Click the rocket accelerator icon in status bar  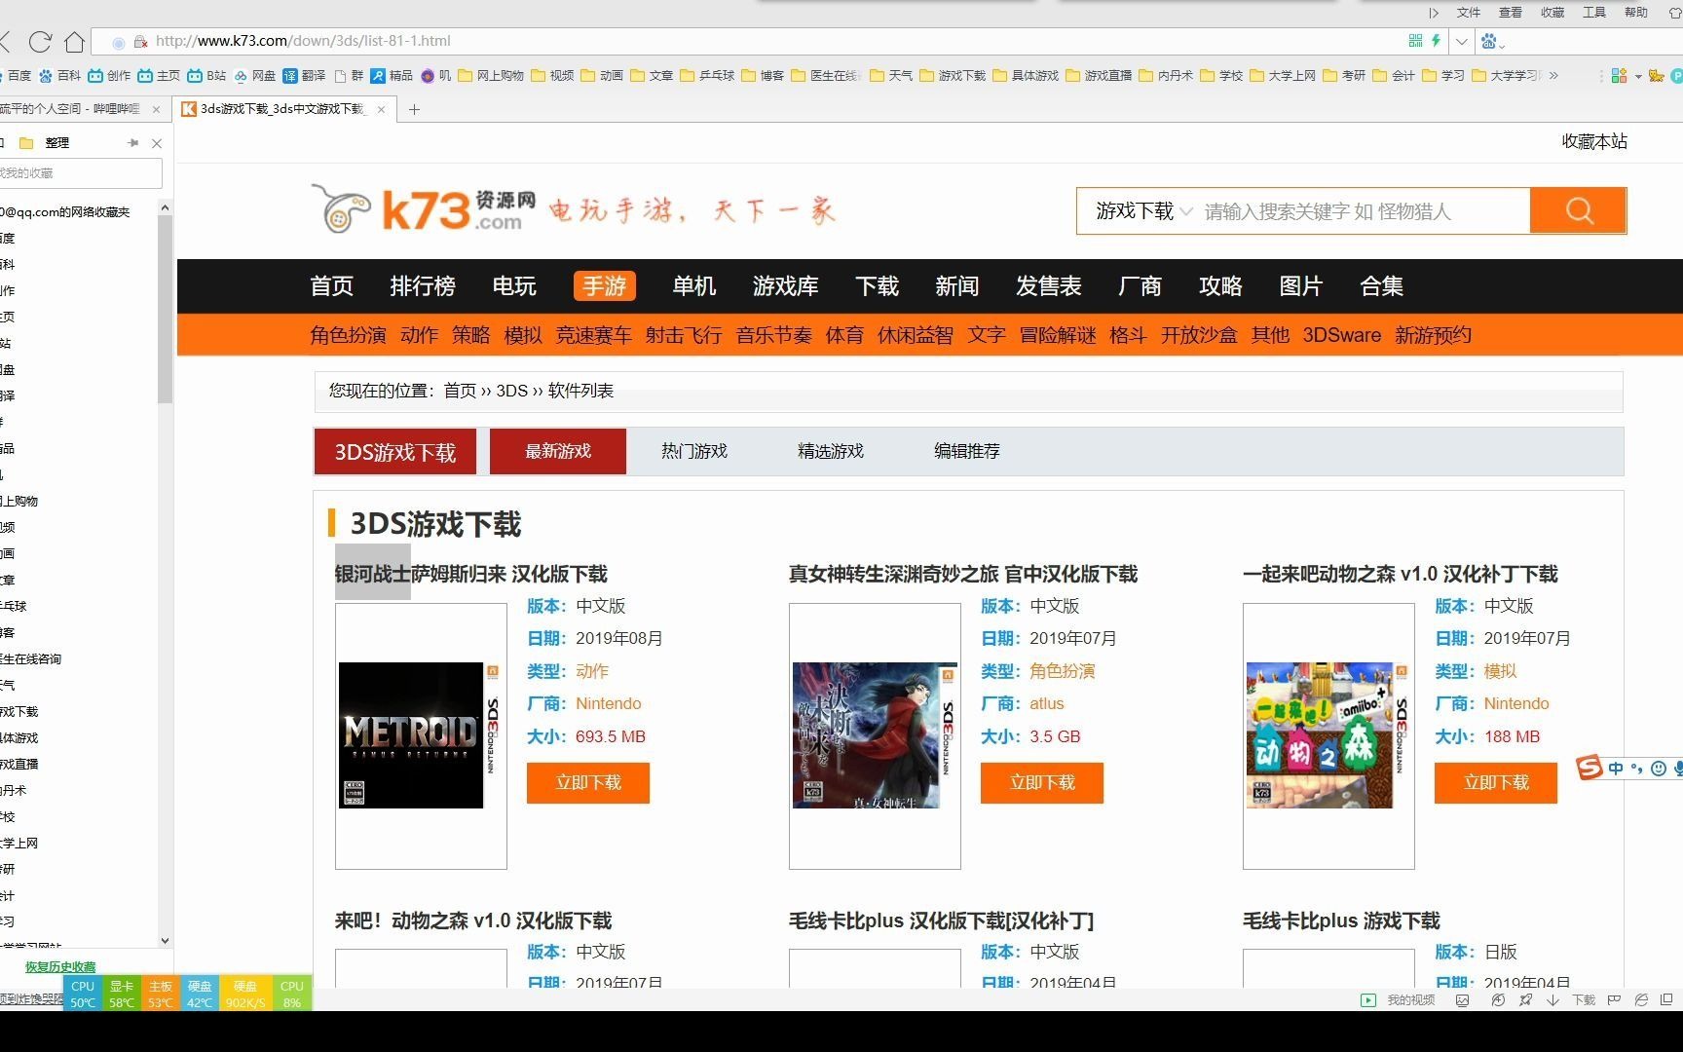pos(1525,1000)
